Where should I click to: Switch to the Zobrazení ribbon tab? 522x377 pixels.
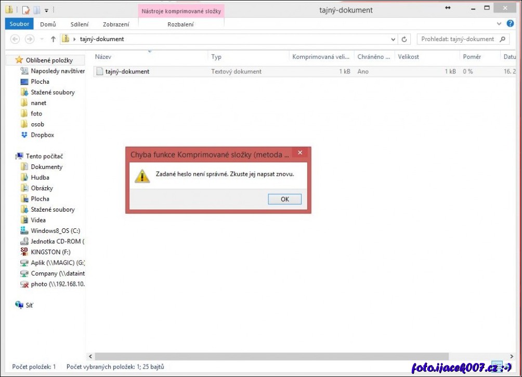[x=116, y=24]
